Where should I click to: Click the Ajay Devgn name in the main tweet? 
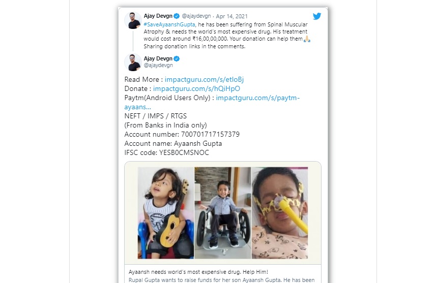coord(158,58)
